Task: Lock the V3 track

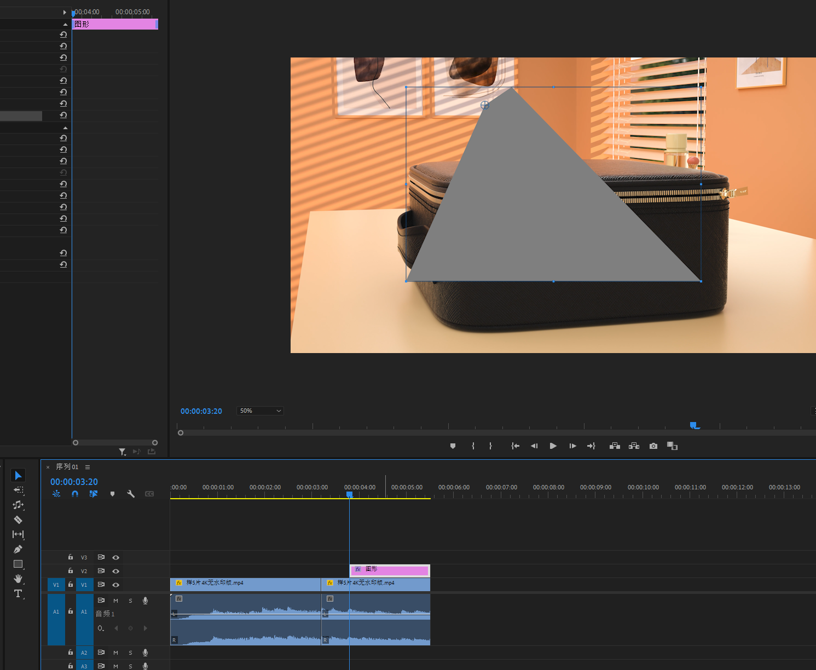Action: coord(71,557)
